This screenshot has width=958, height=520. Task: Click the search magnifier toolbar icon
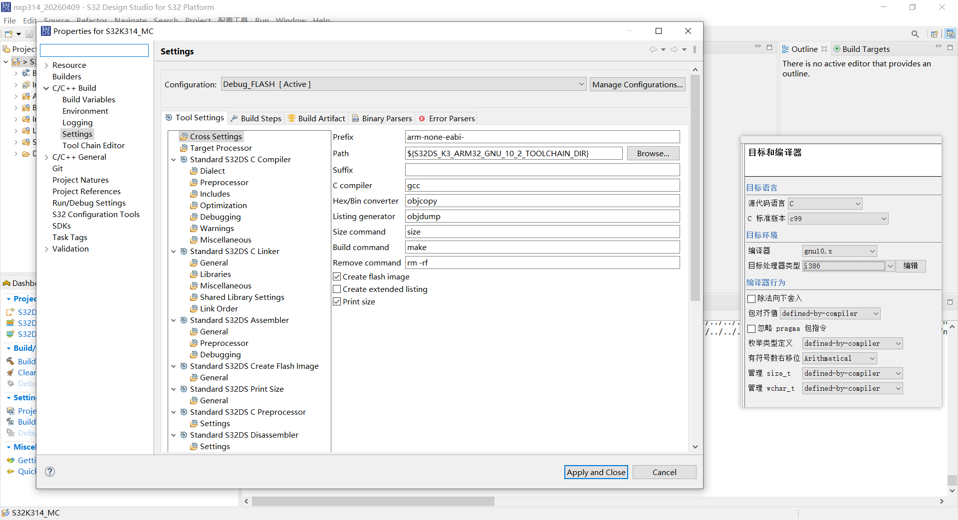click(915, 34)
